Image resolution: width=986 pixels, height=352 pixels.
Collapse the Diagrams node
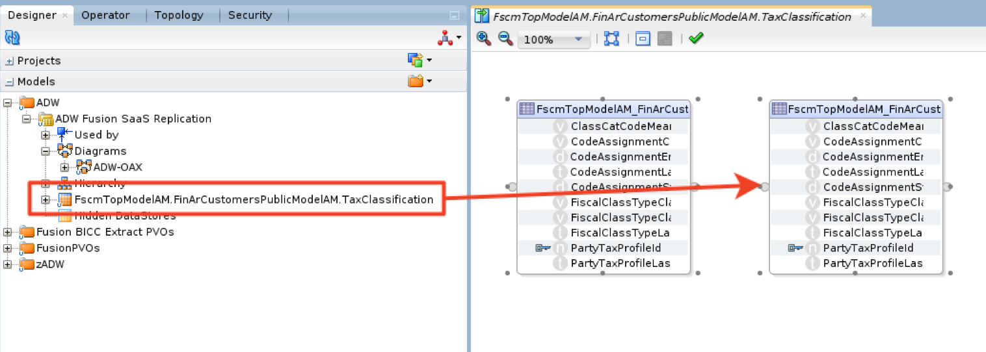point(46,151)
